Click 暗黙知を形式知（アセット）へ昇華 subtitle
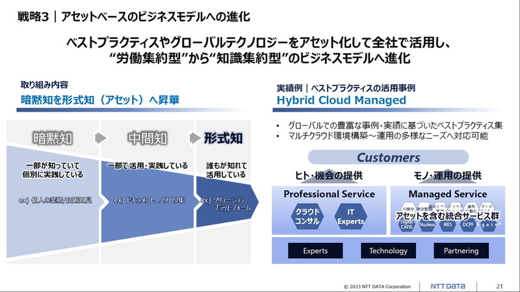The image size is (520, 292). click(x=100, y=100)
